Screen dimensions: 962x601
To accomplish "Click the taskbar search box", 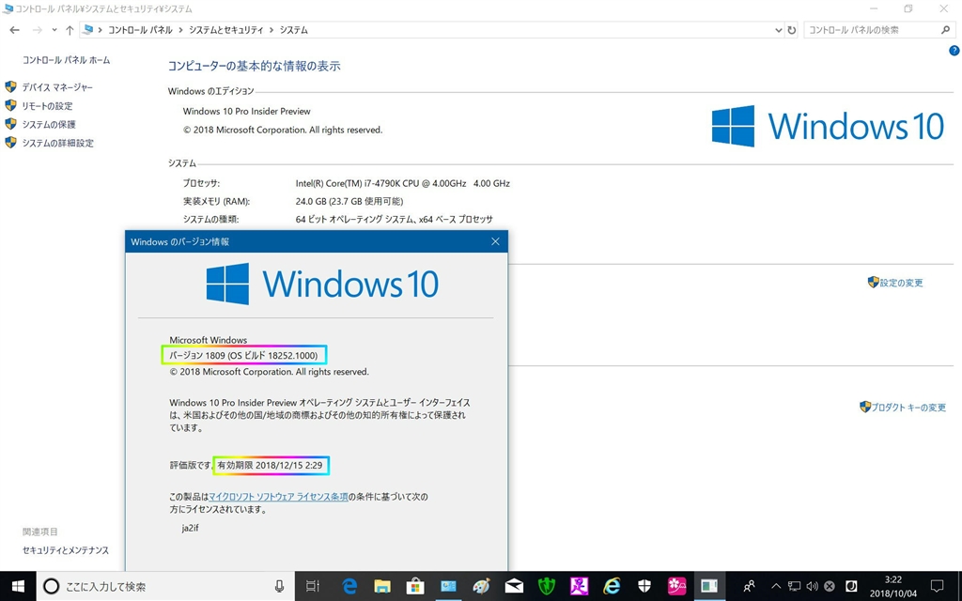I will 165,586.
